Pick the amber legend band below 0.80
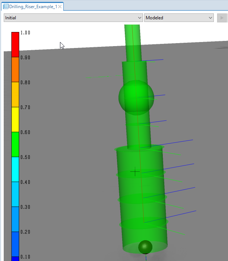228x261 pixels. [15, 94]
